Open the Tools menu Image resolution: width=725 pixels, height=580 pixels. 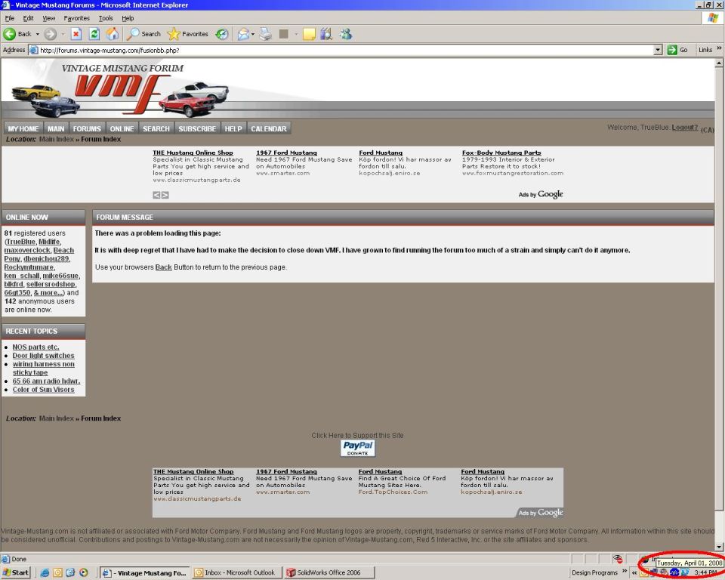coord(106,18)
